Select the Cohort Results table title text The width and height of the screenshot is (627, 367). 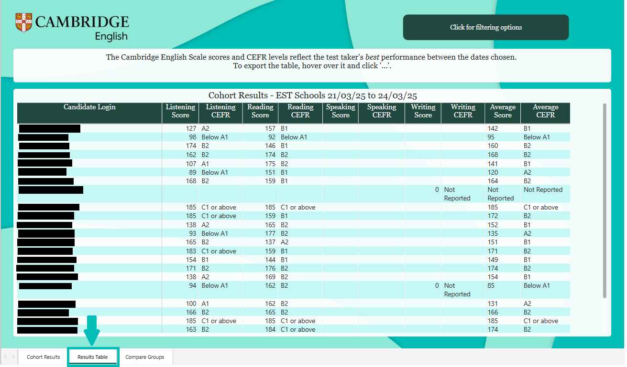point(313,95)
